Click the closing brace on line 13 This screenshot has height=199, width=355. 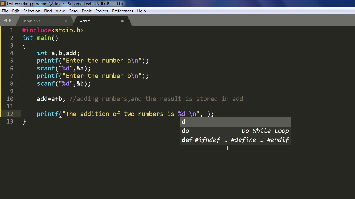[x=24, y=121]
